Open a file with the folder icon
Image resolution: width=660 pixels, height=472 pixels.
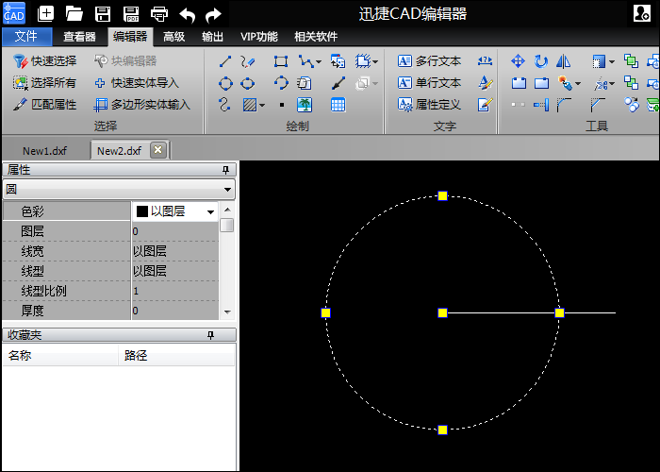tap(74, 13)
